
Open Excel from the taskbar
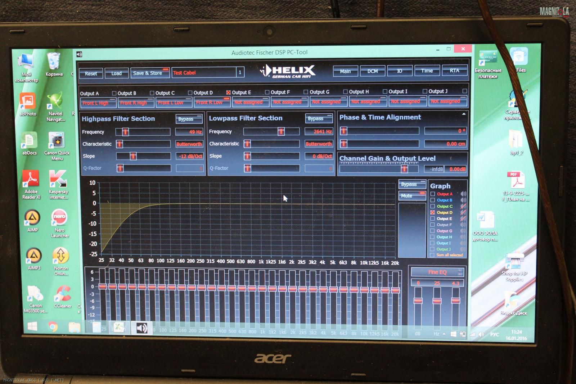(118, 327)
